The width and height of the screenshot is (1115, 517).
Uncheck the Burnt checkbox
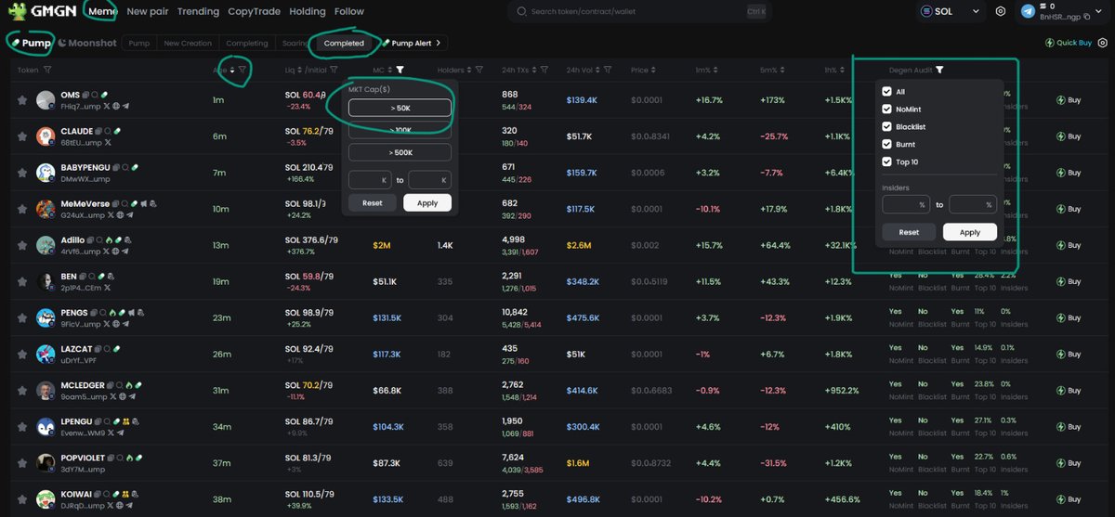(886, 144)
